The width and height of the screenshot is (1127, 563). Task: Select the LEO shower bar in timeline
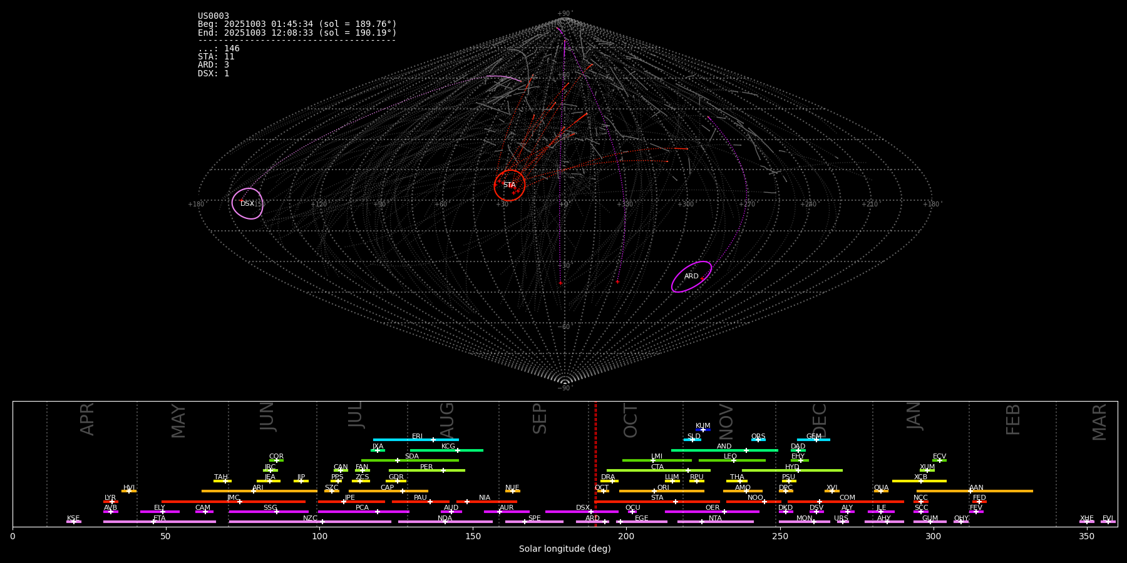coord(732,460)
